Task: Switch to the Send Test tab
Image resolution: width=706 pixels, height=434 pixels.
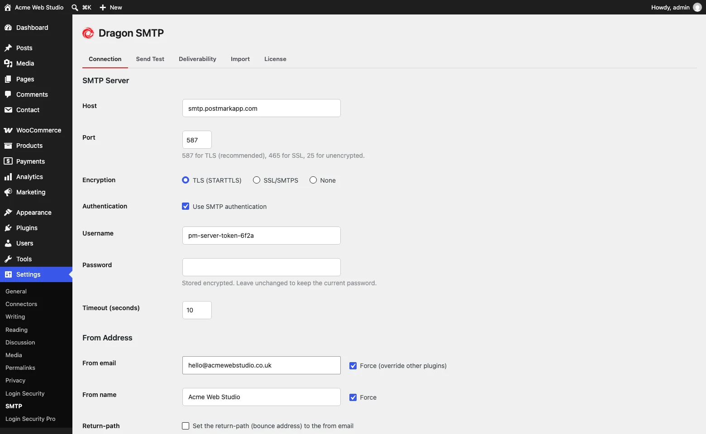Action: (150, 59)
